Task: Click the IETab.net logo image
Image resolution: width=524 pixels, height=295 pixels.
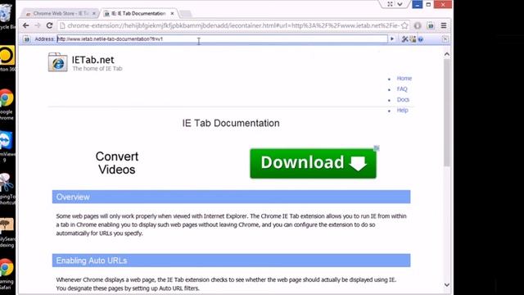Action: coord(57,62)
